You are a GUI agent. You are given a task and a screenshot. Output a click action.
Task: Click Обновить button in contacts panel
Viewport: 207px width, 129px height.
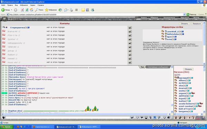pyautogui.click(x=184, y=24)
